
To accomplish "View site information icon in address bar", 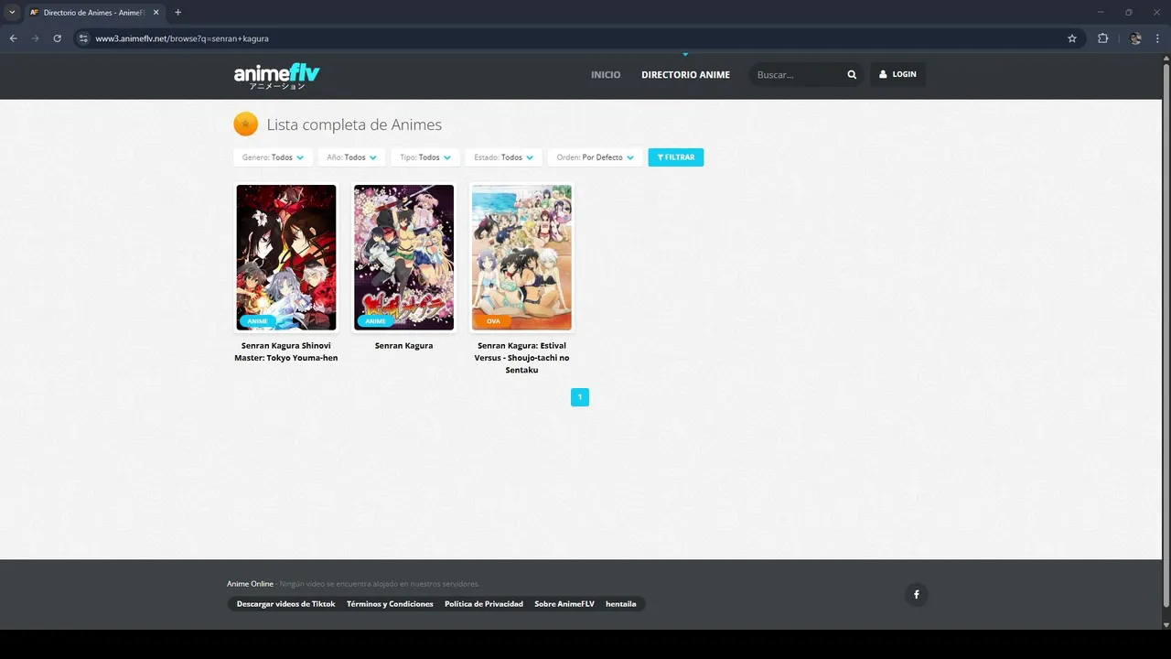I will 83,38.
